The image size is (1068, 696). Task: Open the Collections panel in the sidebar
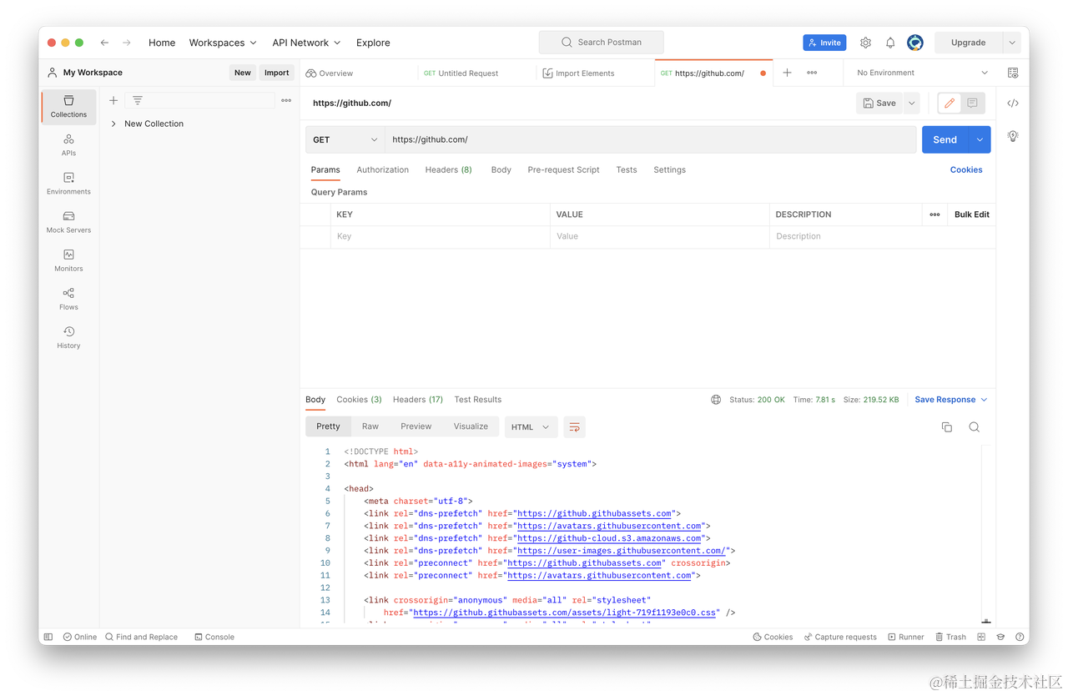[68, 106]
